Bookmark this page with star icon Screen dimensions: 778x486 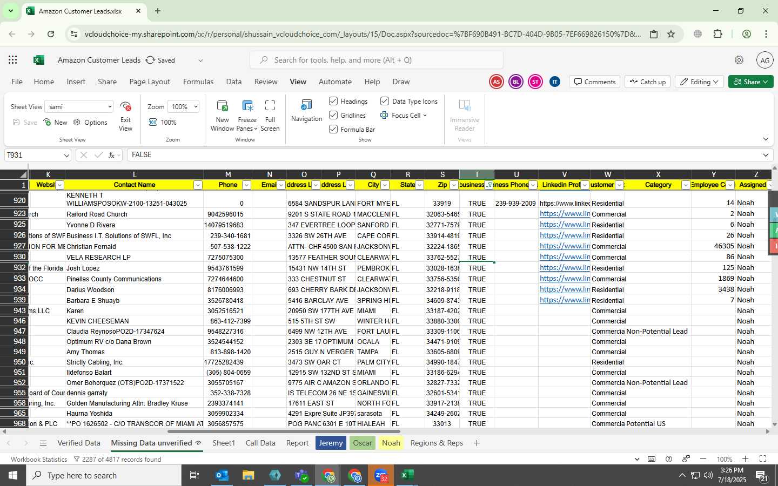tap(671, 34)
